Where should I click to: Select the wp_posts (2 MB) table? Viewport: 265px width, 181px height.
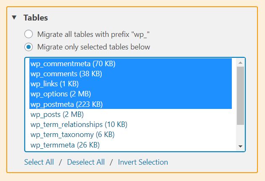[131, 114]
